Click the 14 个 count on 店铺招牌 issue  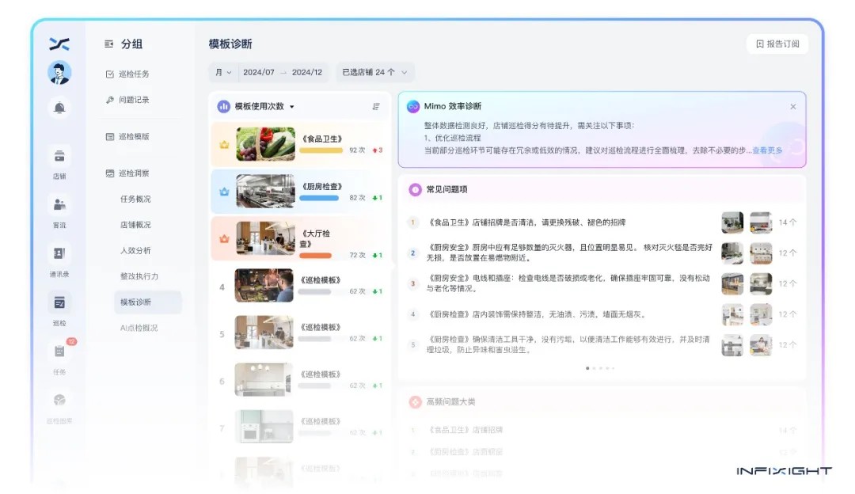tap(788, 222)
